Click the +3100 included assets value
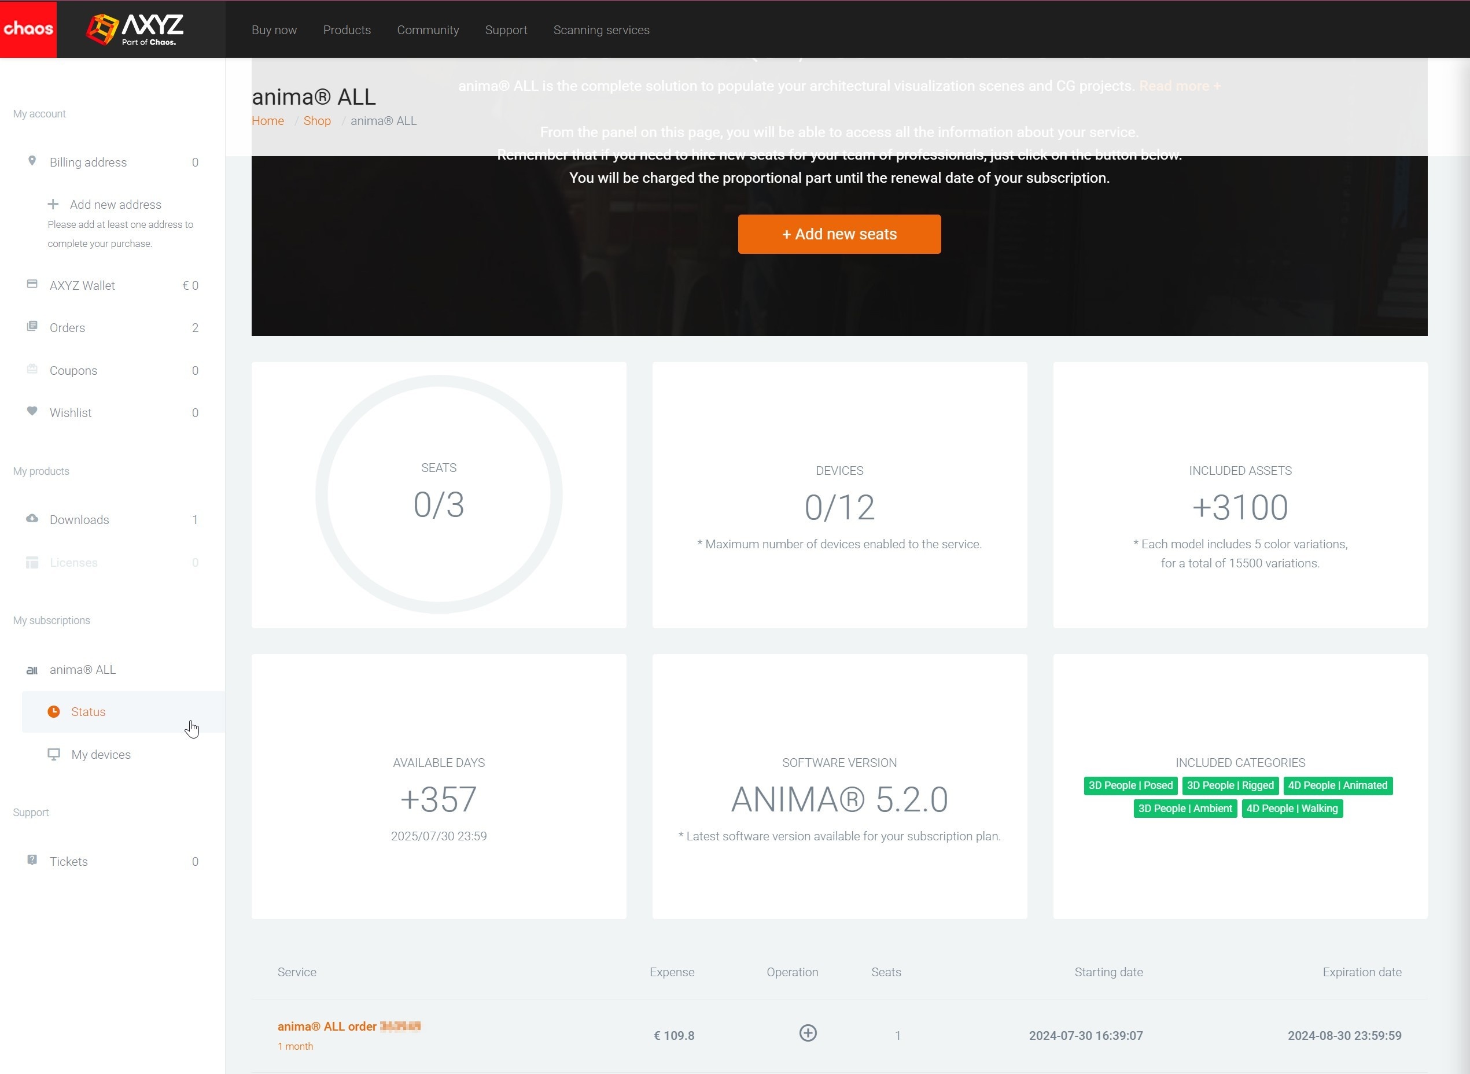Viewport: 1470px width, 1074px height. (1240, 507)
